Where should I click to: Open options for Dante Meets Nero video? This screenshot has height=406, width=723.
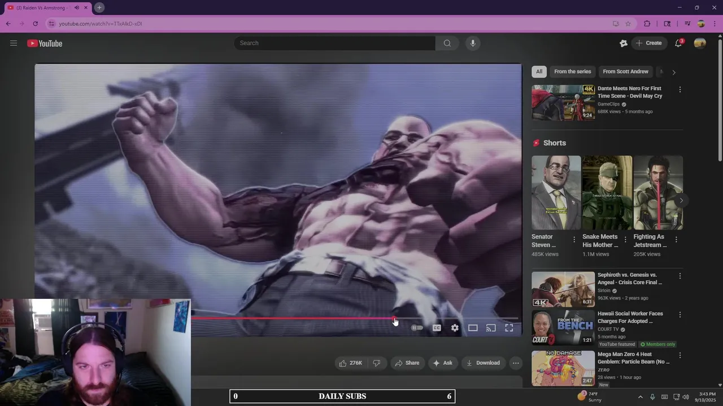(680, 90)
